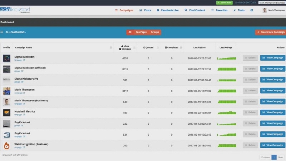
Task: Click Webinar Ignition (Business) campaign name
Action: pyautogui.click(x=31, y=144)
